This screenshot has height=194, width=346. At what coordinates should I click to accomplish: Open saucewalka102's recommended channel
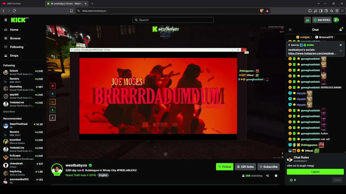pos(23,181)
